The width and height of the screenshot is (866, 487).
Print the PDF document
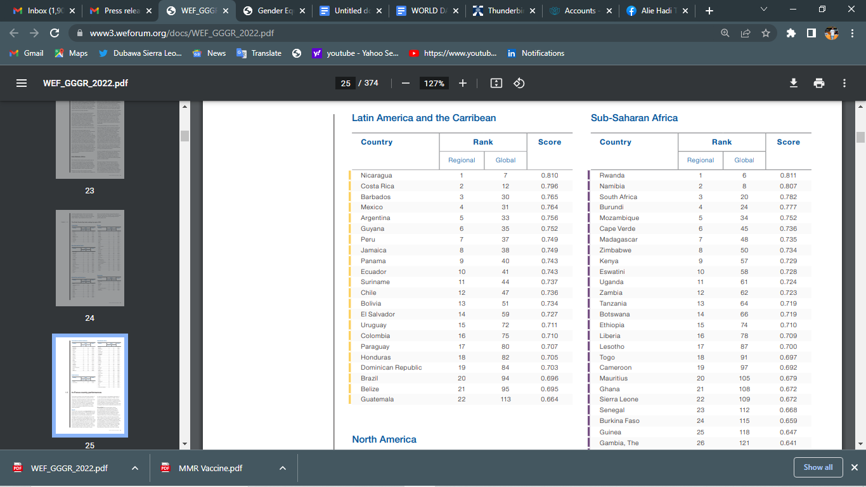[819, 83]
